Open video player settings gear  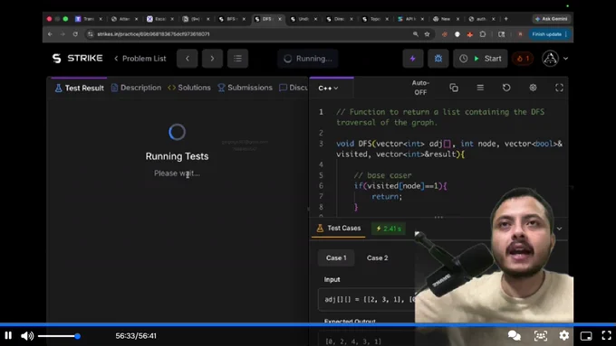[564, 336]
